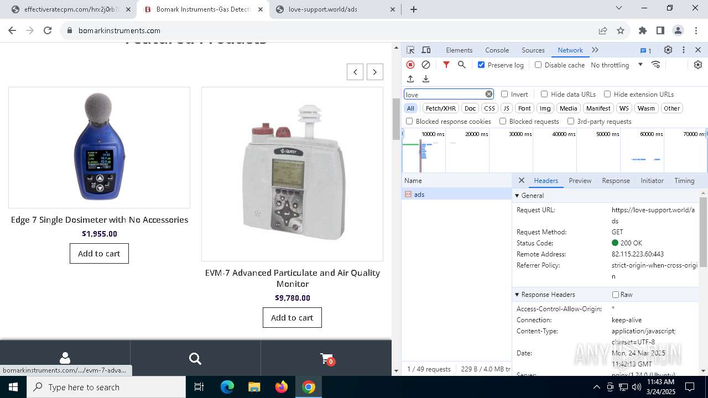
Task: Open Edge 7 Single Dosimeter product image
Action: coord(99,147)
